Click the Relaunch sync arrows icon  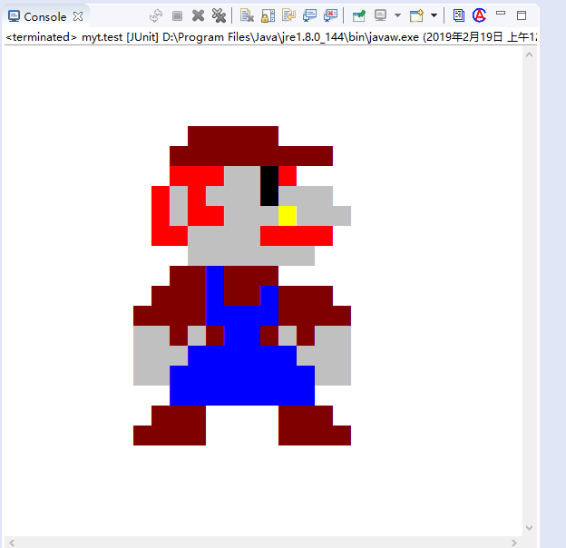pos(156,16)
